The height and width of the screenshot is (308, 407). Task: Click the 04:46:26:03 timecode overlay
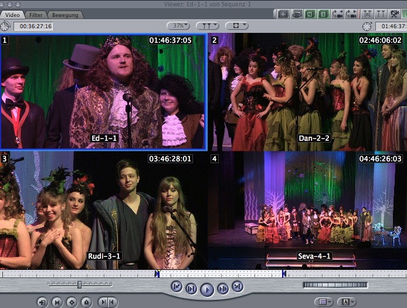coord(380,158)
